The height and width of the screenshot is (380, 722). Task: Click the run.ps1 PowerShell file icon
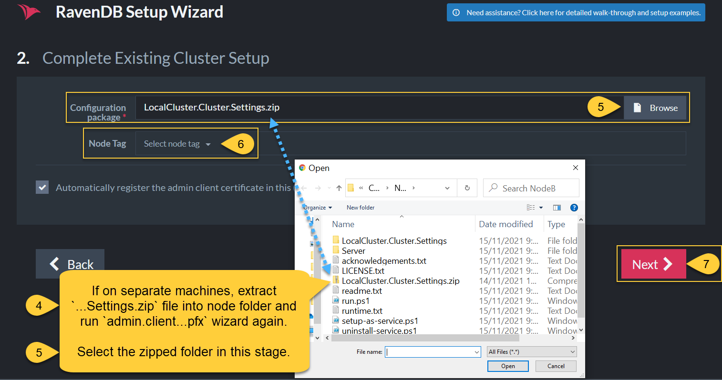pyautogui.click(x=336, y=300)
